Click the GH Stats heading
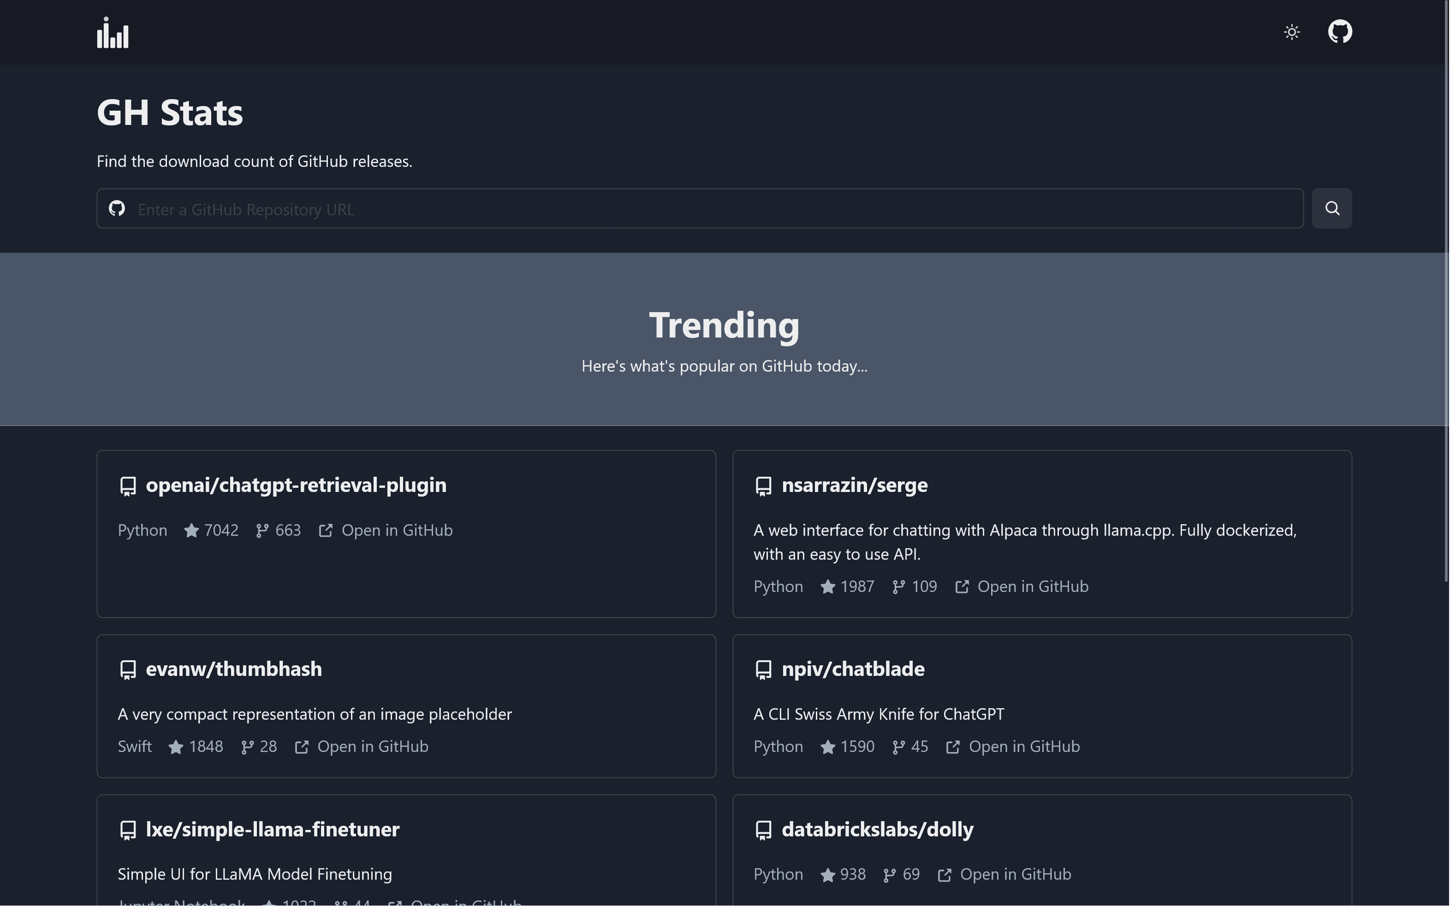Screen dimensions: 1450x906 [170, 112]
